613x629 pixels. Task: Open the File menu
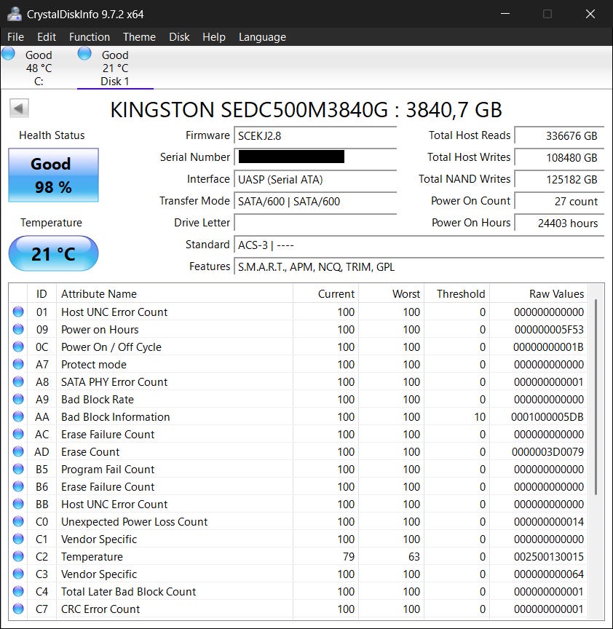point(15,37)
